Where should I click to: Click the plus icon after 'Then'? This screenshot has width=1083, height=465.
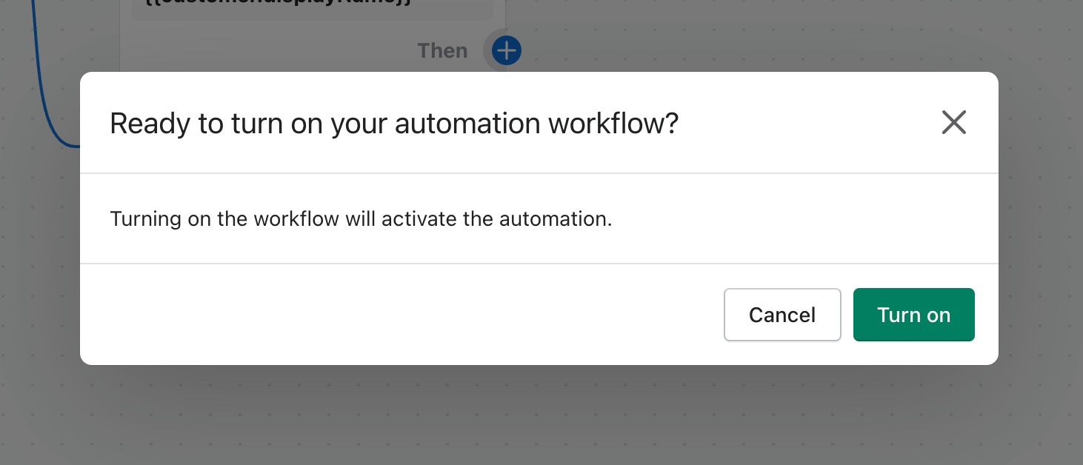tap(507, 50)
